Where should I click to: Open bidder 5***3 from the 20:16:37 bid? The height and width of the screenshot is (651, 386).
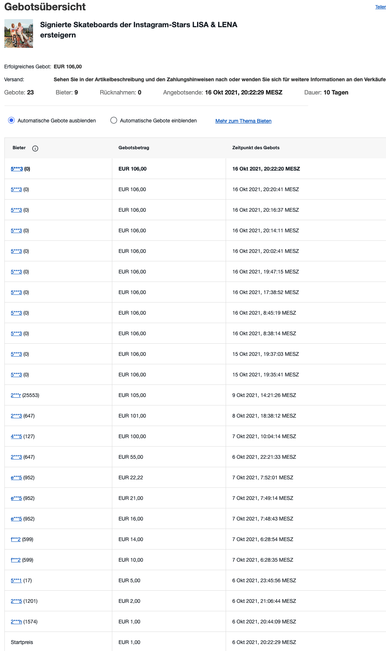(17, 210)
